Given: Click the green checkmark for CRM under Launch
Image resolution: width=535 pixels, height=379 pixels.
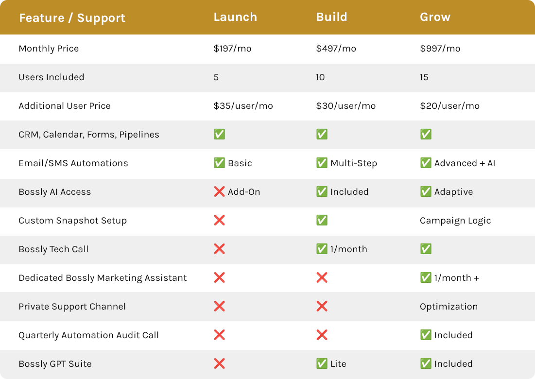Looking at the screenshot, I should tap(219, 134).
